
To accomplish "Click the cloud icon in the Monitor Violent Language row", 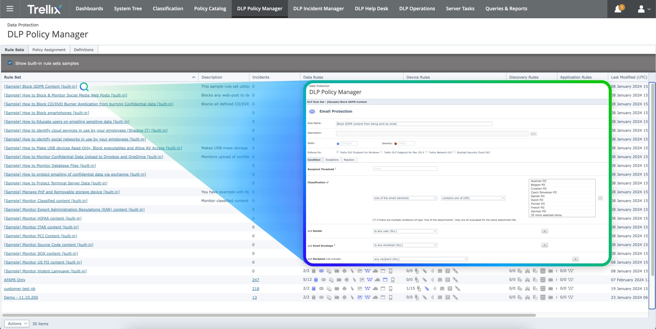I will tap(375, 271).
